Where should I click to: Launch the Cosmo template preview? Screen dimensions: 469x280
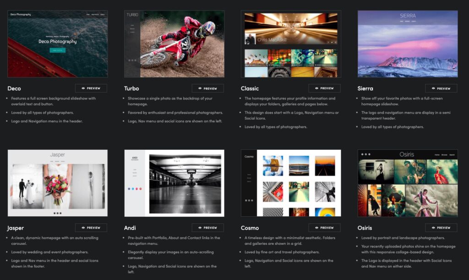[x=324, y=228]
